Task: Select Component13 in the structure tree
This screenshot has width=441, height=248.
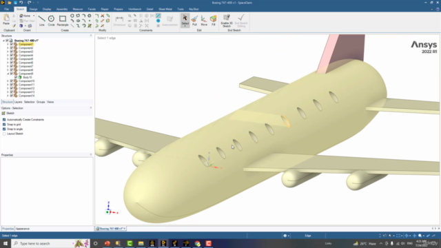Action: click(x=26, y=92)
